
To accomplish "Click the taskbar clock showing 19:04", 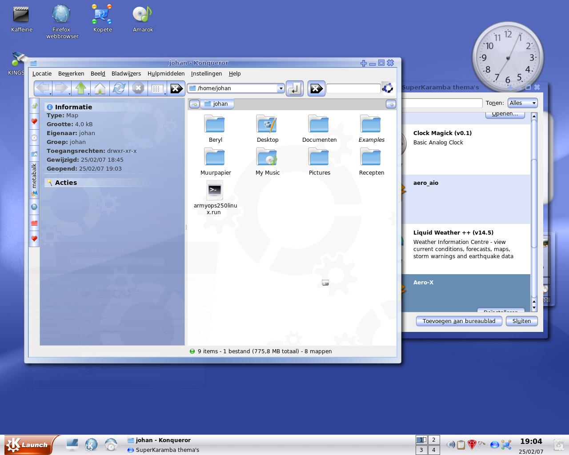I will (531, 441).
